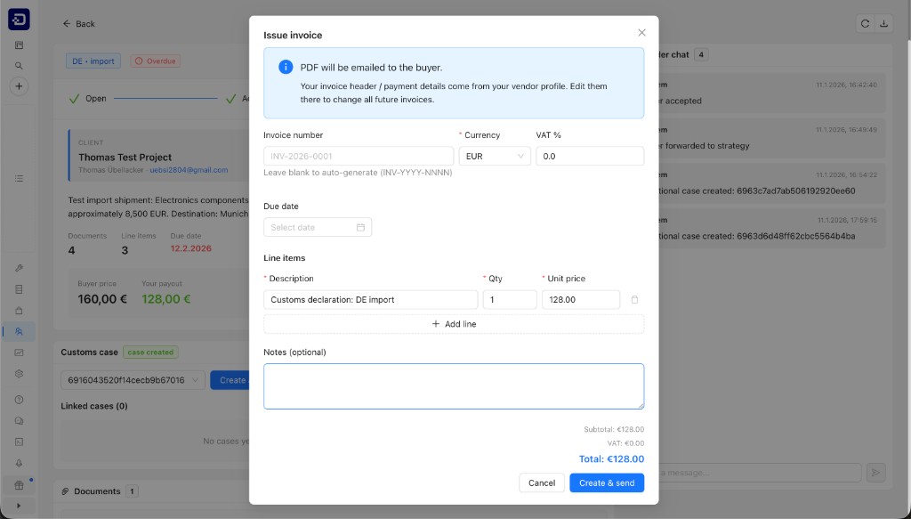
Task: Close the Issue invoice dialog
Action: (x=641, y=33)
